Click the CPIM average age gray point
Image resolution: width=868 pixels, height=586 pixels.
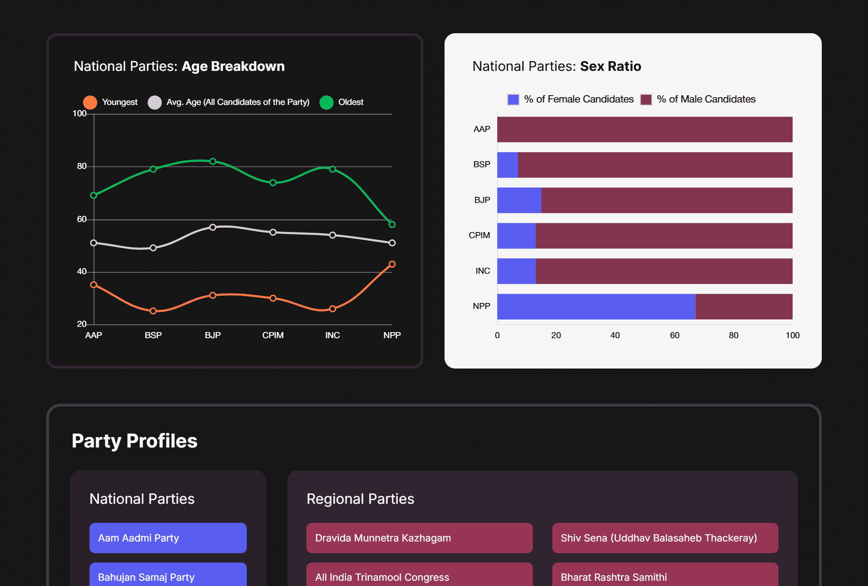click(x=273, y=232)
